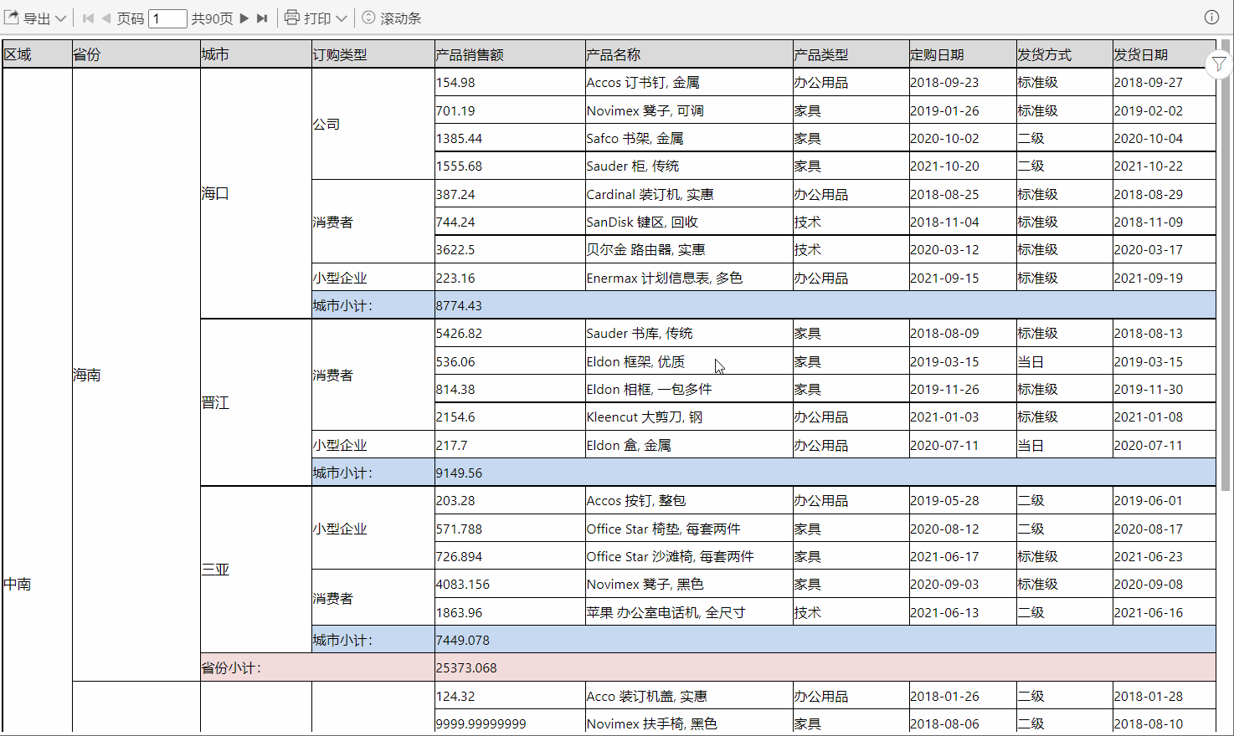This screenshot has width=1234, height=736.
Task: Click the 晋江 city cell
Action: coord(256,402)
